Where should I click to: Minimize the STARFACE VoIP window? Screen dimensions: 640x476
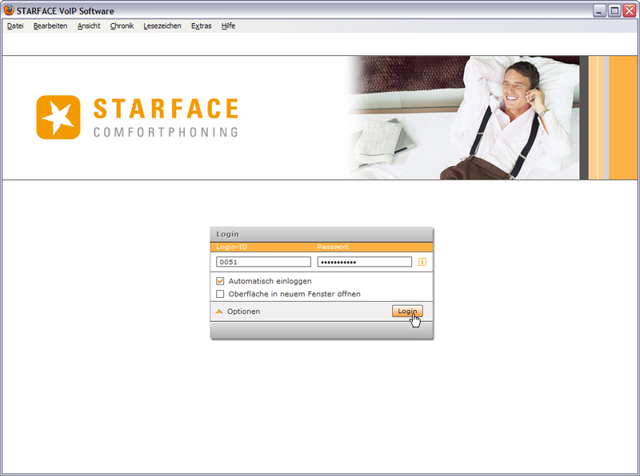[599, 10]
